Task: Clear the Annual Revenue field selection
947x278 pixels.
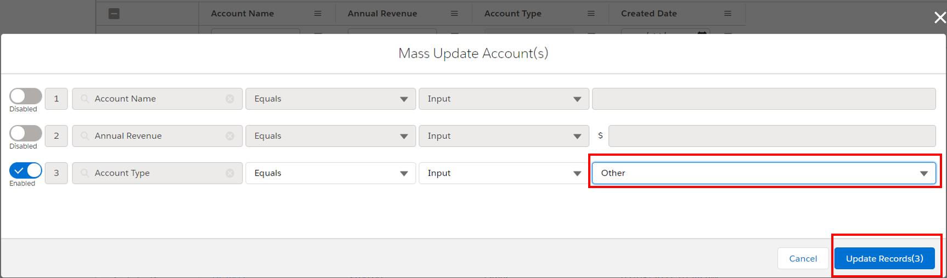Action: pos(230,136)
